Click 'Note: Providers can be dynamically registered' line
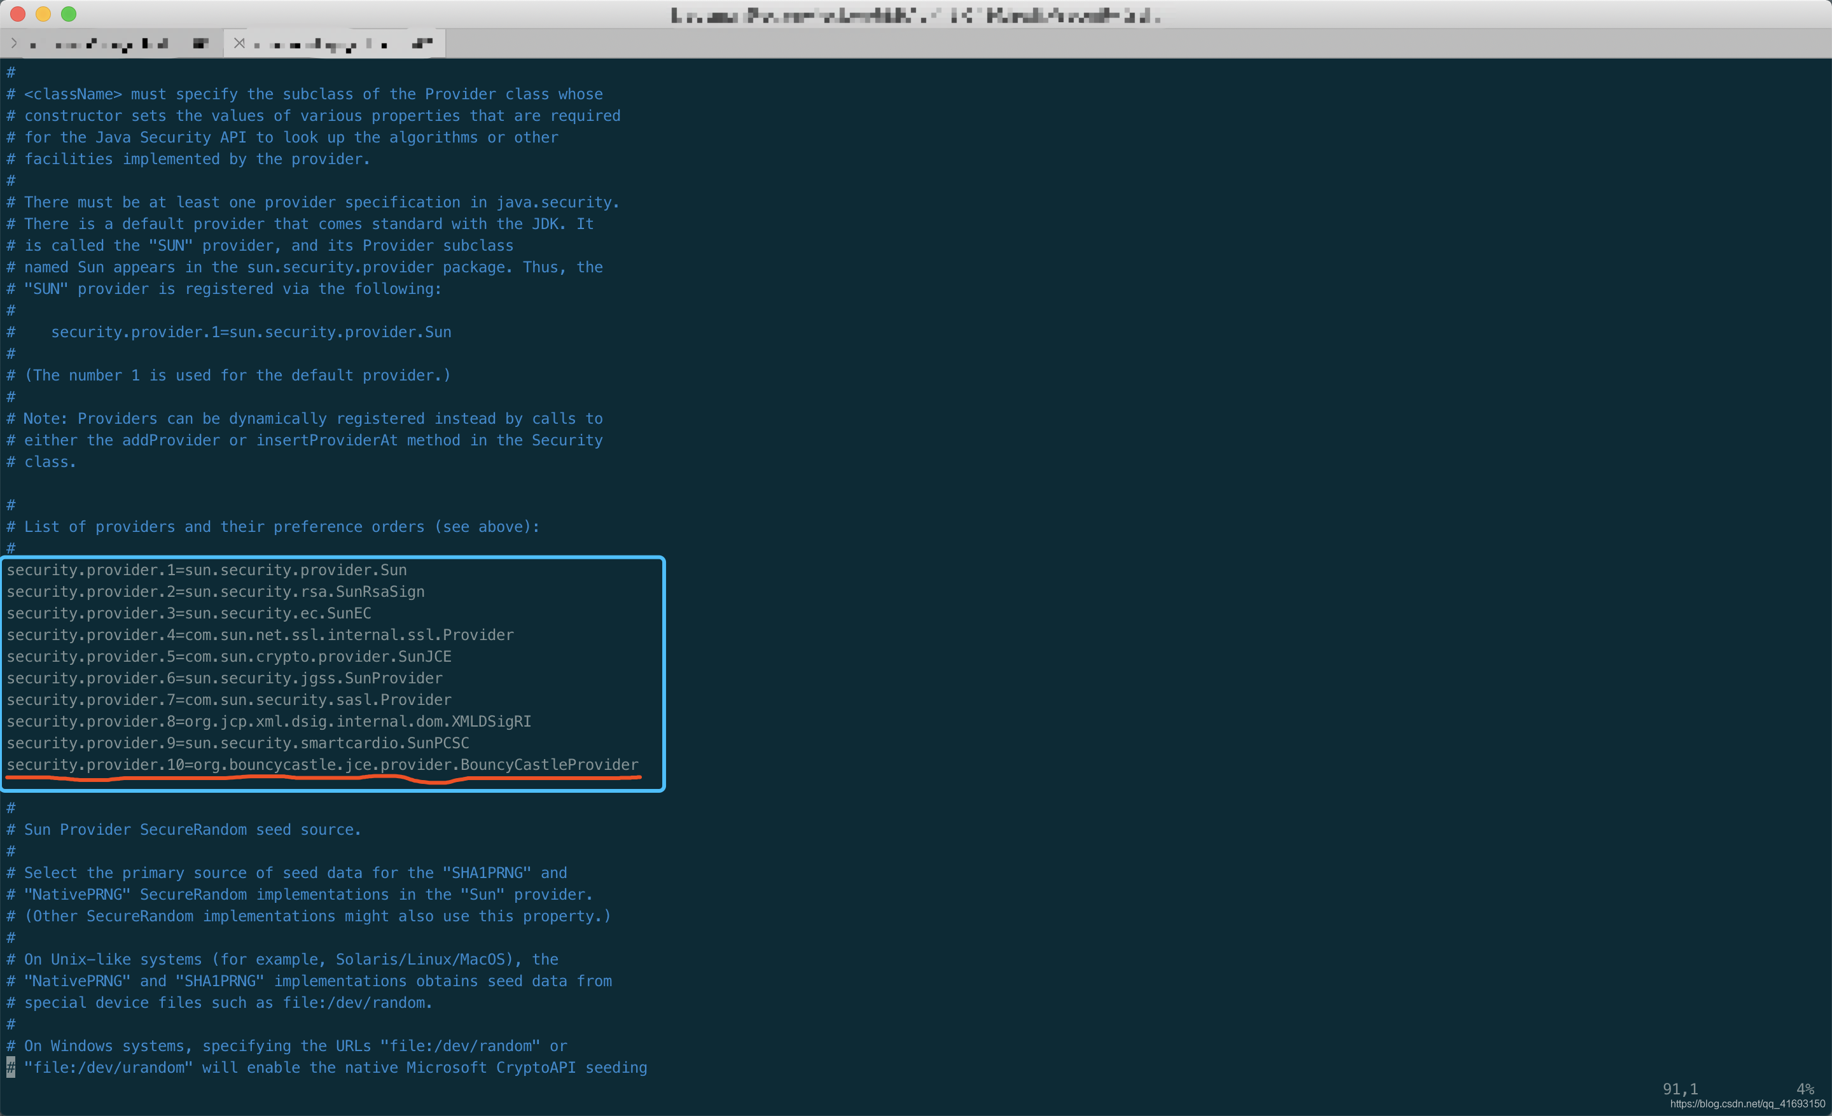This screenshot has width=1832, height=1116. coord(305,419)
